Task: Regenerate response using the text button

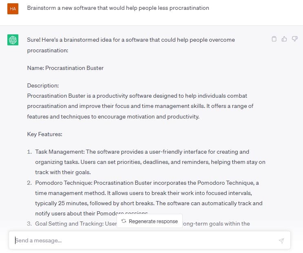Action: [150, 221]
